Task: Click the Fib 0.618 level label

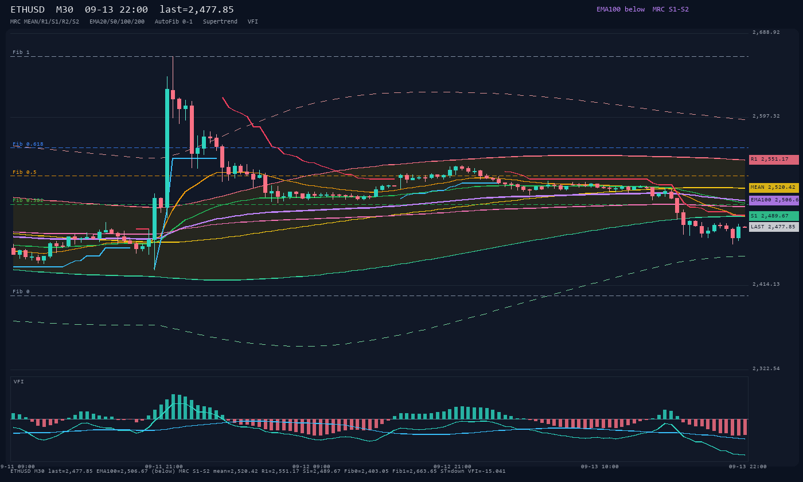Action: pyautogui.click(x=28, y=144)
